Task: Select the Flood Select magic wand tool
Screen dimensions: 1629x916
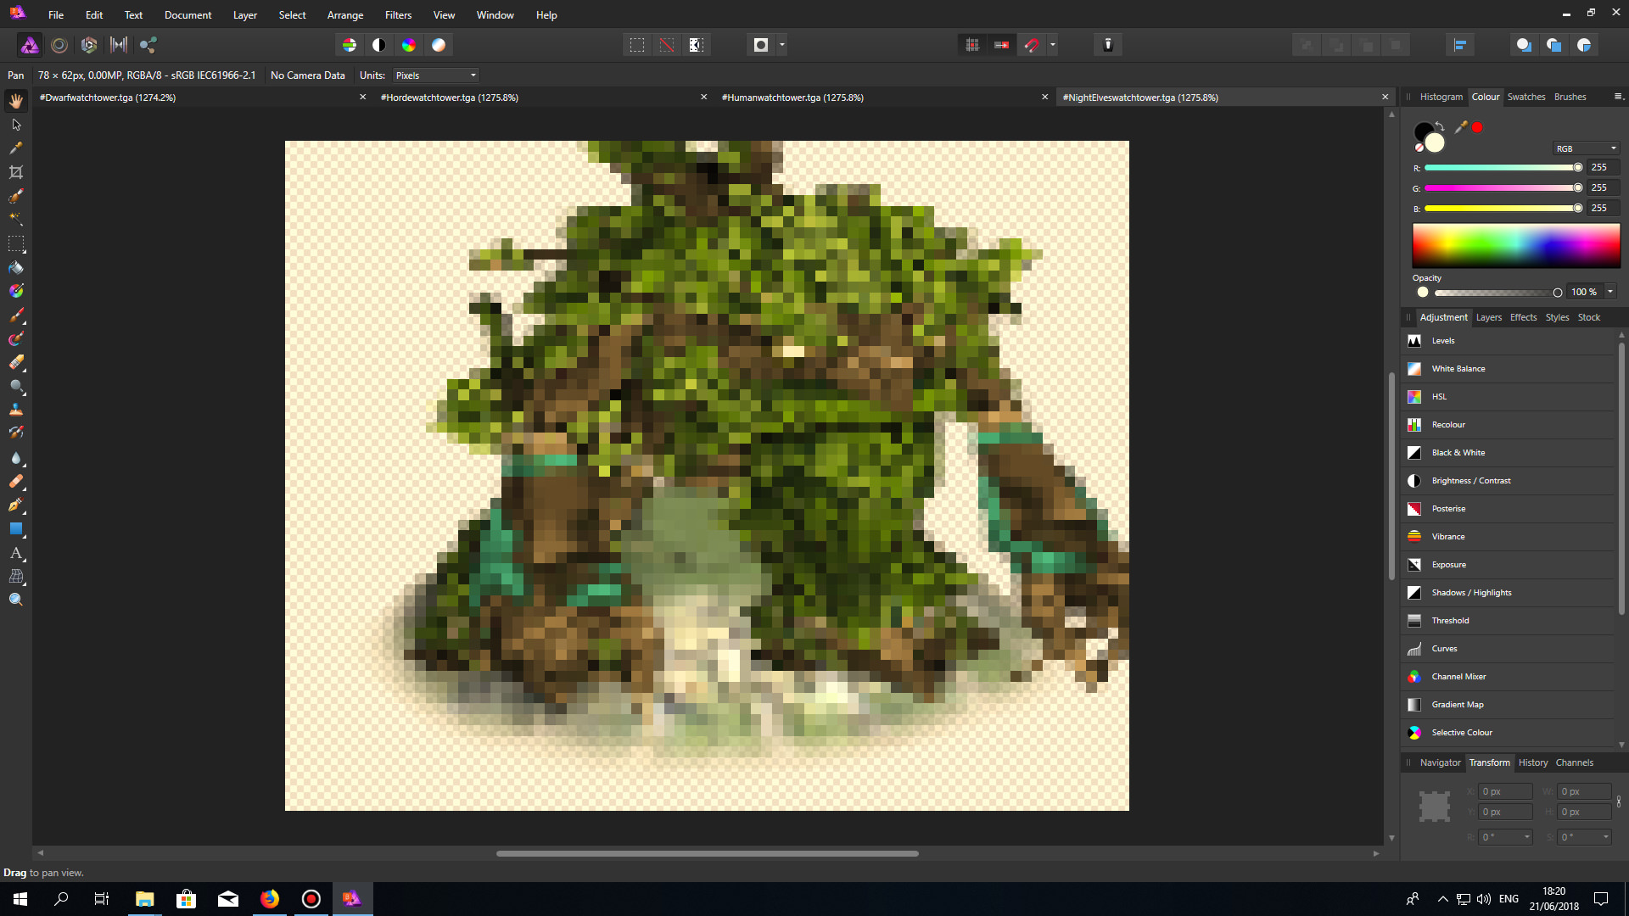Action: tap(16, 220)
